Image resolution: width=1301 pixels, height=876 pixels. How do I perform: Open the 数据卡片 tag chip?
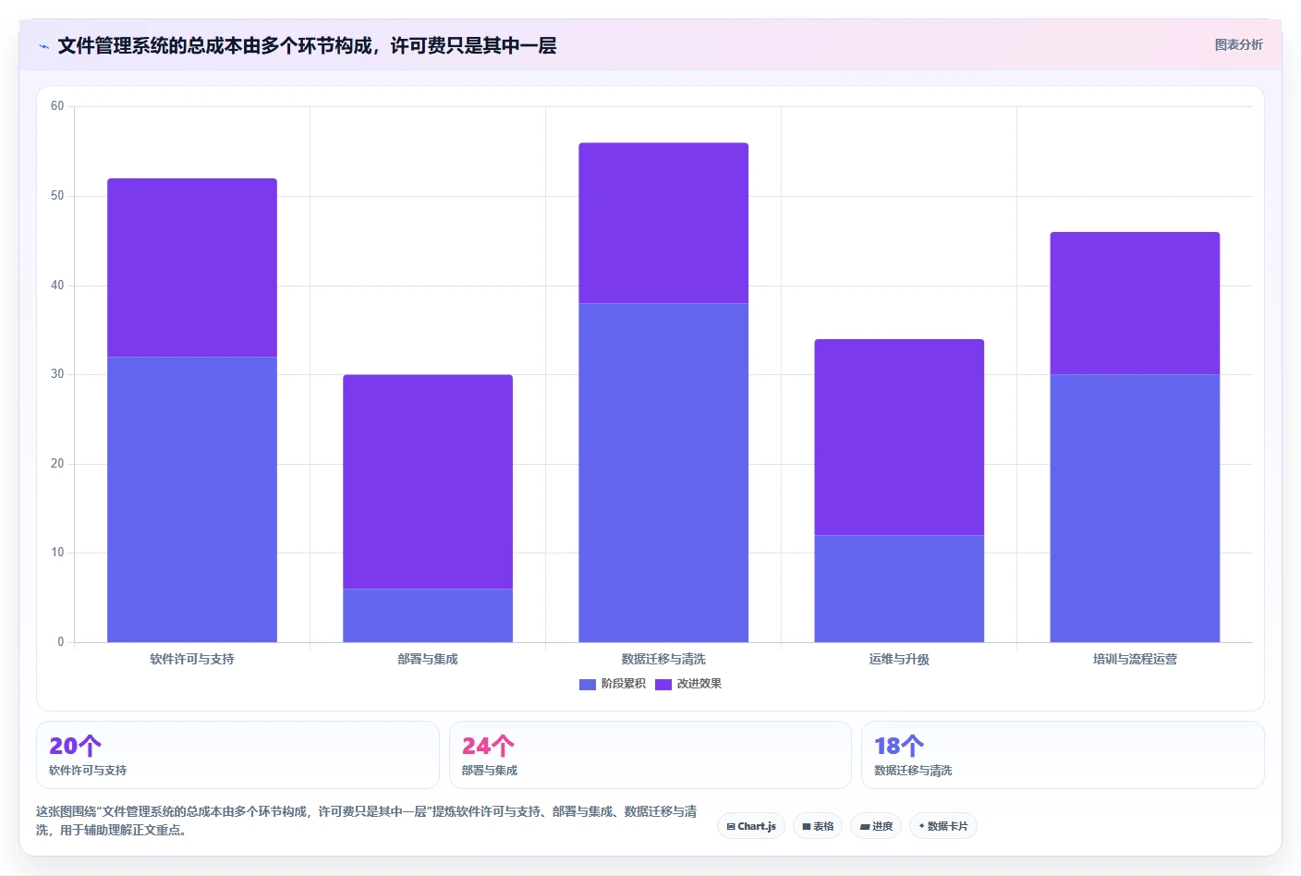tap(943, 826)
